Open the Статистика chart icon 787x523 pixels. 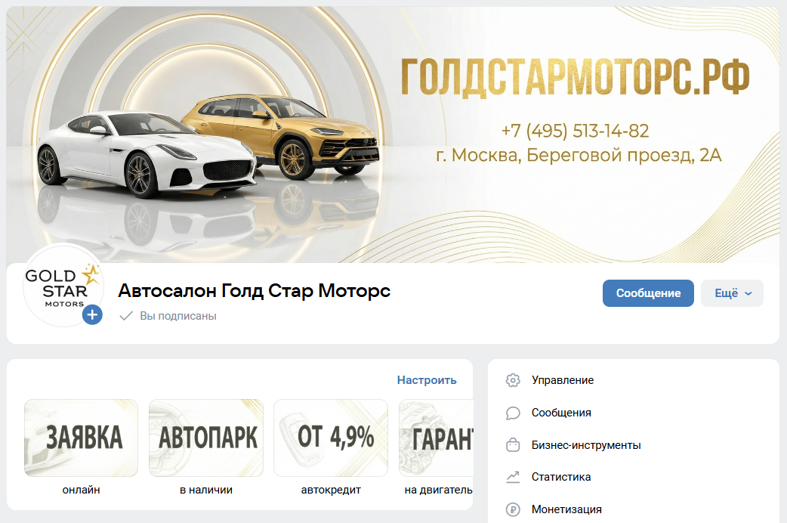click(x=512, y=477)
